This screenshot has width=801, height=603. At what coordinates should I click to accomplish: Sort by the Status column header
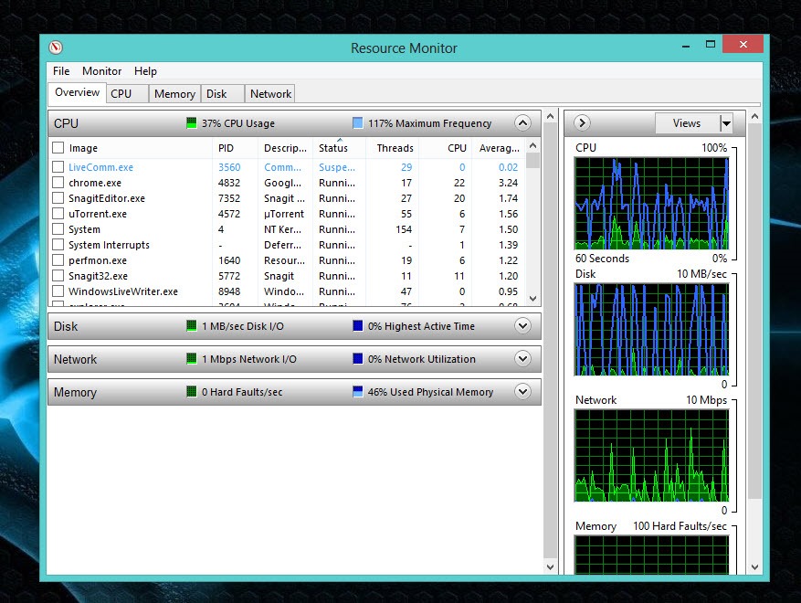[x=333, y=148]
